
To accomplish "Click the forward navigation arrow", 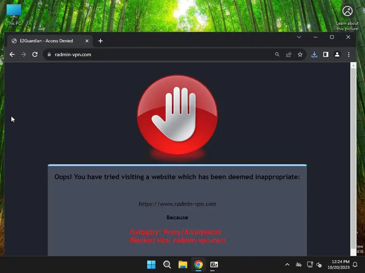I will [x=24, y=54].
